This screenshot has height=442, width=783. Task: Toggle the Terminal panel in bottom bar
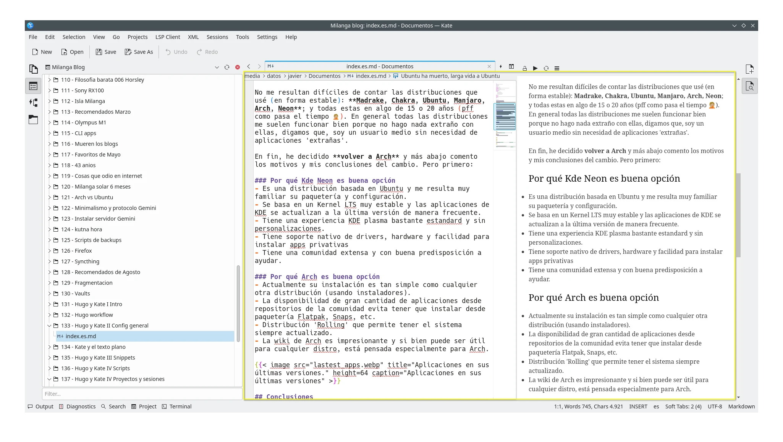coord(176,407)
